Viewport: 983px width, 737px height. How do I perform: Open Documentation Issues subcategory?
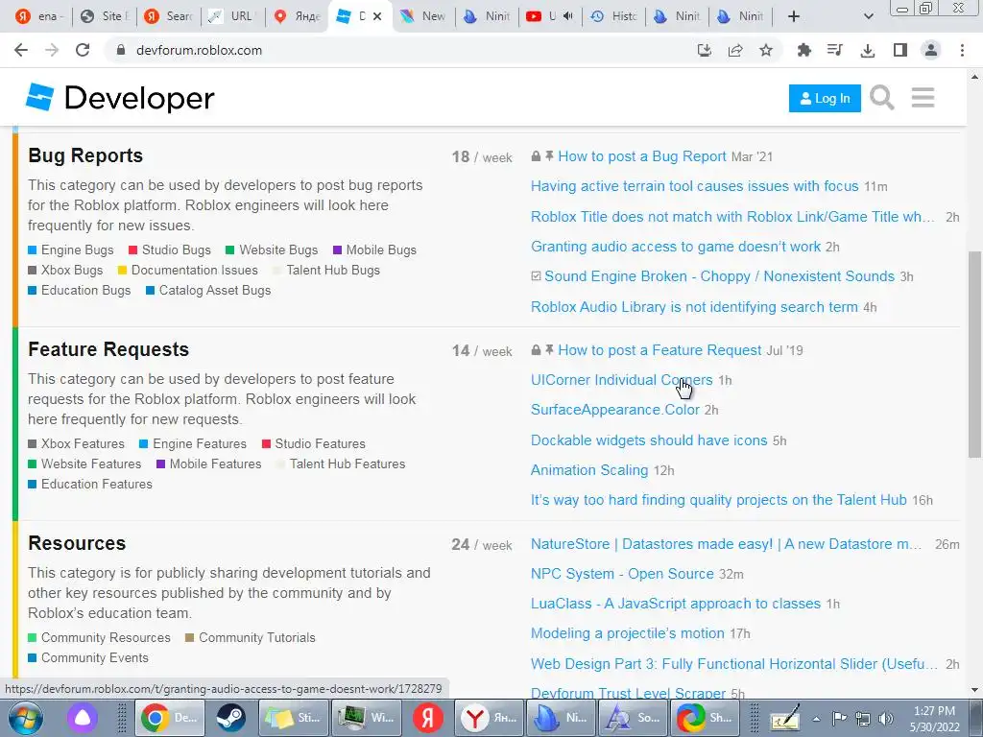coord(187,270)
